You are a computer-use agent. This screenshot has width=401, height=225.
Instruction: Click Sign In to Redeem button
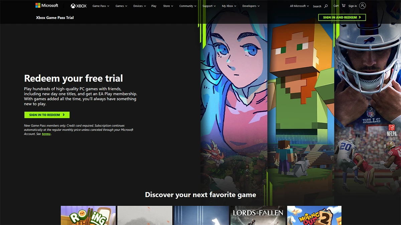[x=47, y=115]
